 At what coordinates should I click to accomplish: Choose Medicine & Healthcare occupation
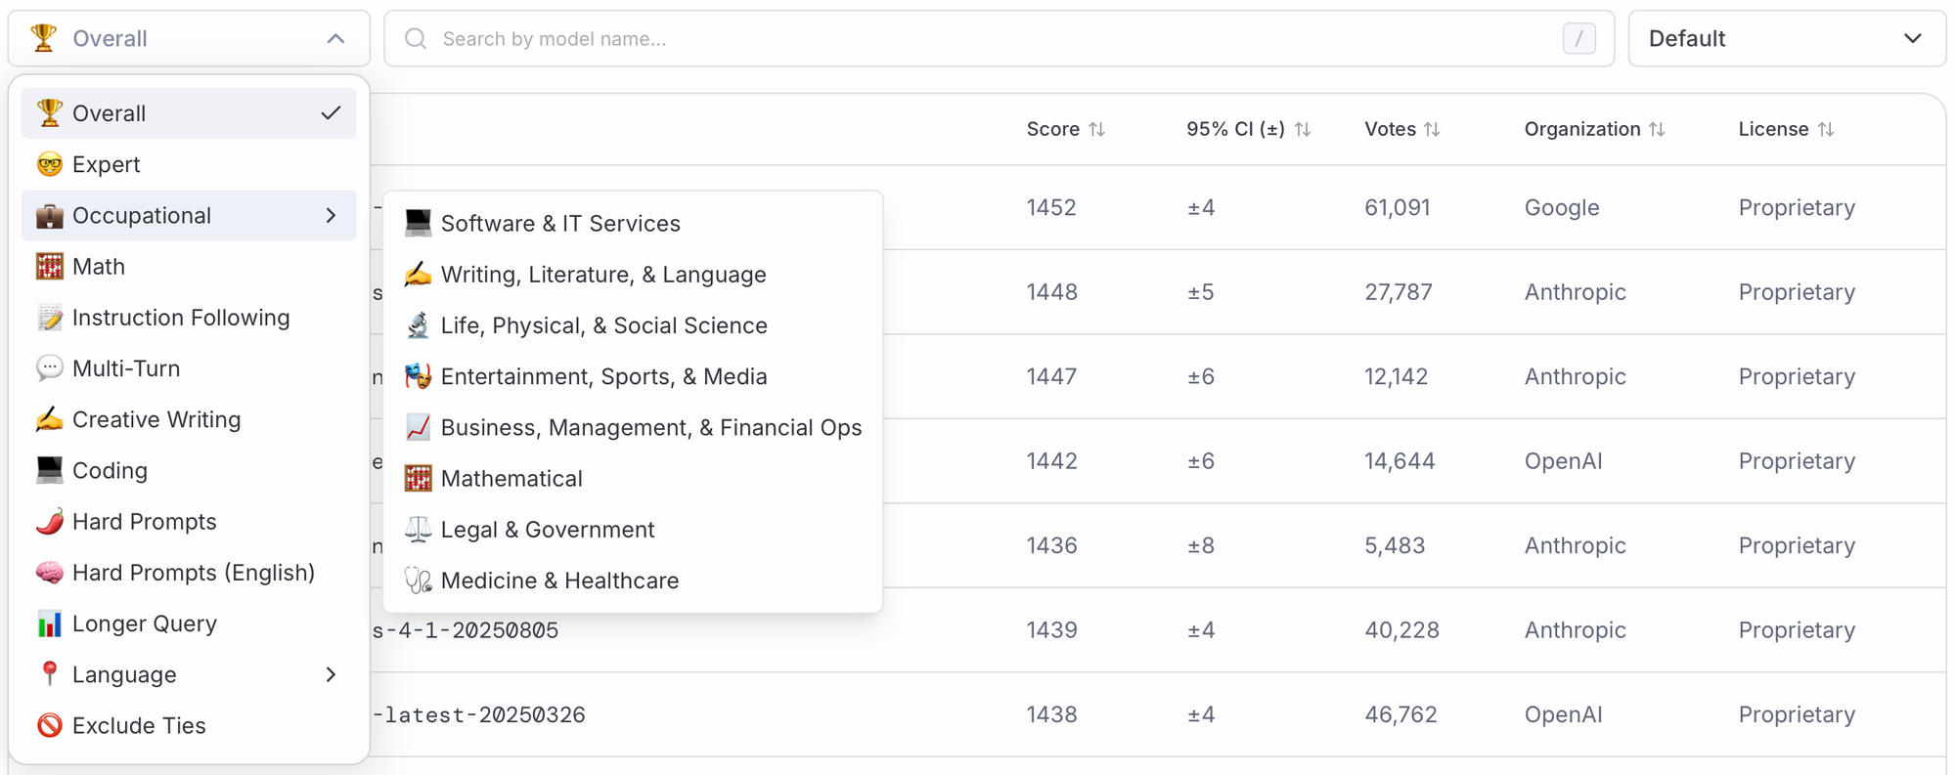click(558, 581)
